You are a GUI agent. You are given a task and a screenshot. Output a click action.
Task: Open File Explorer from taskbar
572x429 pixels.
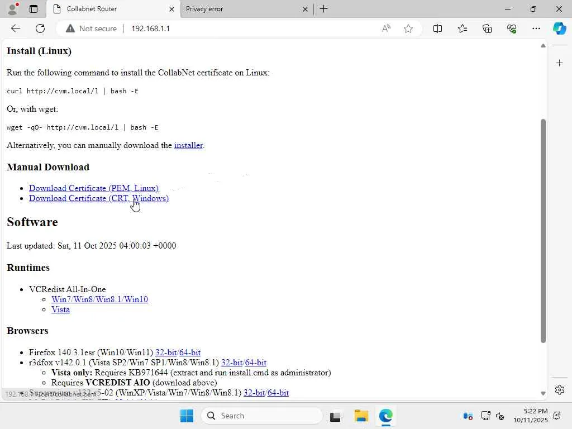click(x=361, y=416)
